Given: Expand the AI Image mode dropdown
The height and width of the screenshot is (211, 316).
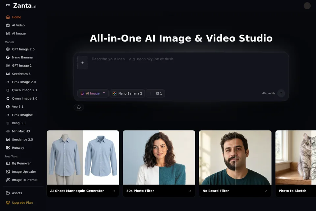Looking at the screenshot, I should coord(93,94).
